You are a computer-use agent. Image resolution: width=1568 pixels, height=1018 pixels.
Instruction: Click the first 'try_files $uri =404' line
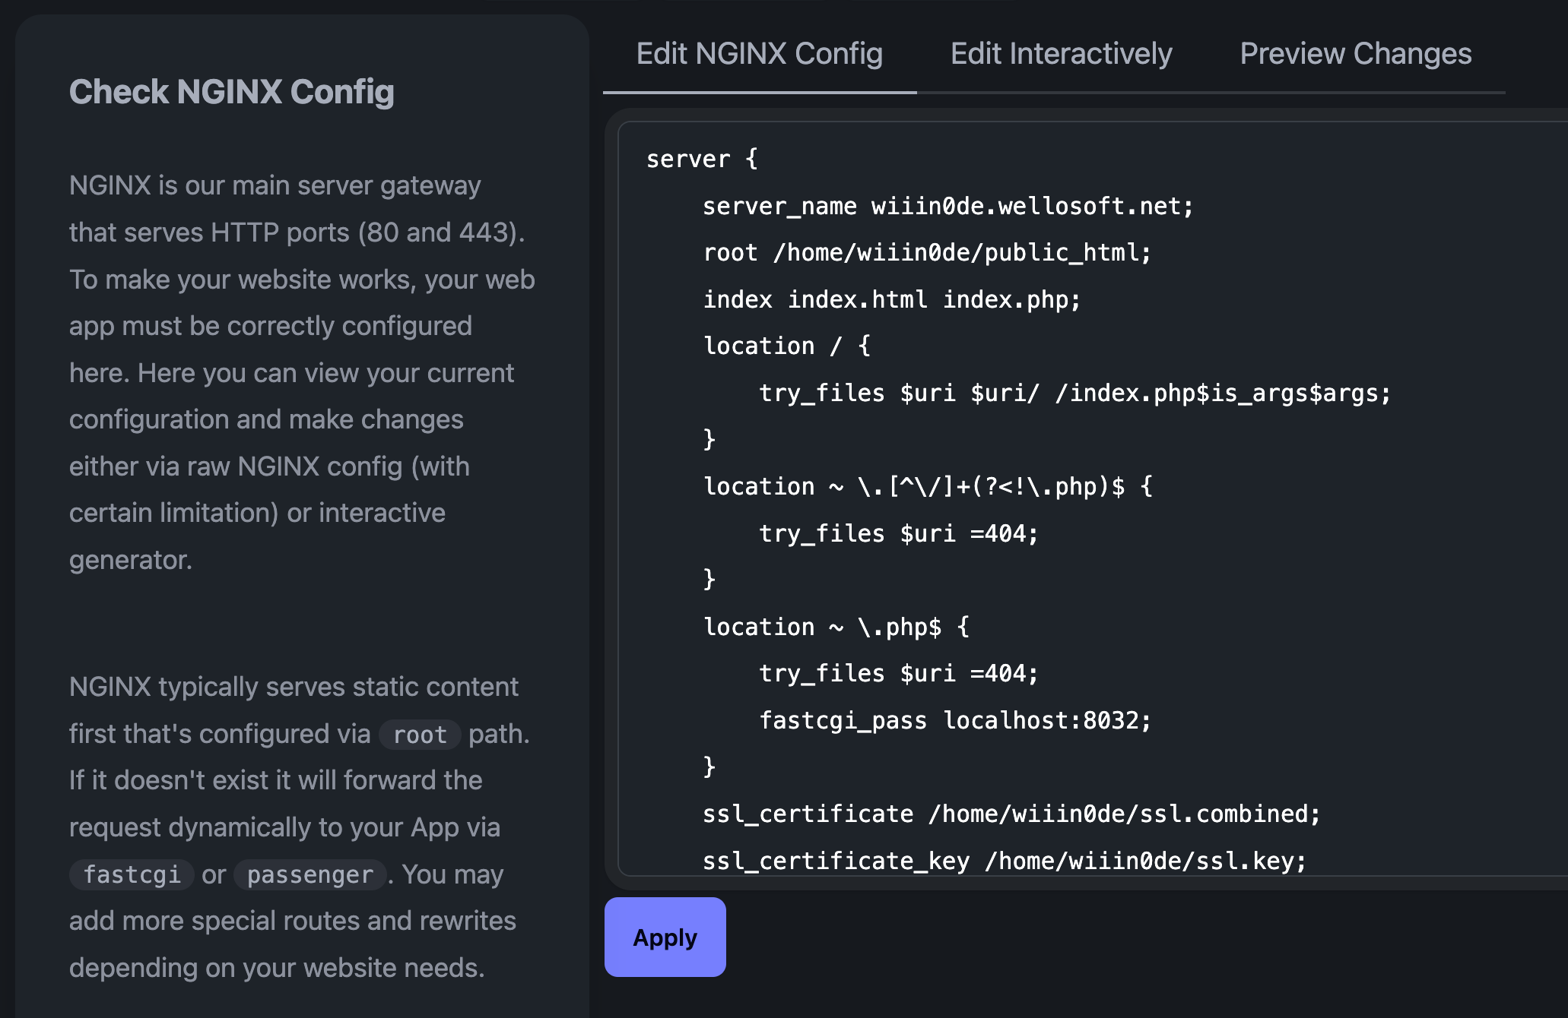coord(897,533)
